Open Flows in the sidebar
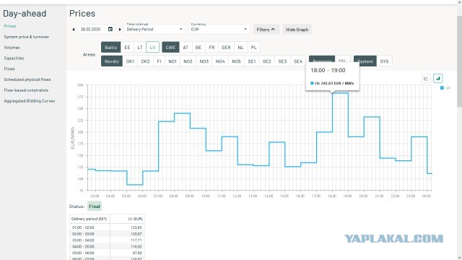This screenshot has width=462, height=260. click(9, 69)
